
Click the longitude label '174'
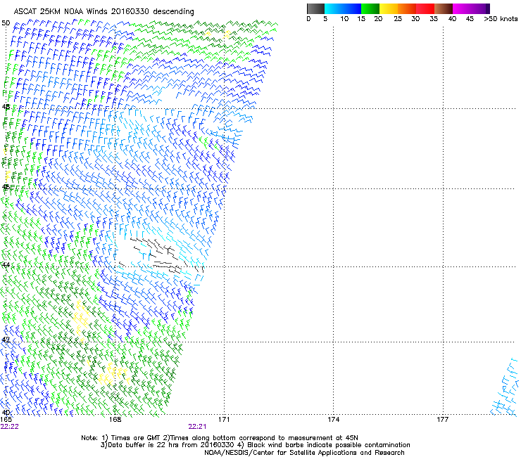coord(333,420)
